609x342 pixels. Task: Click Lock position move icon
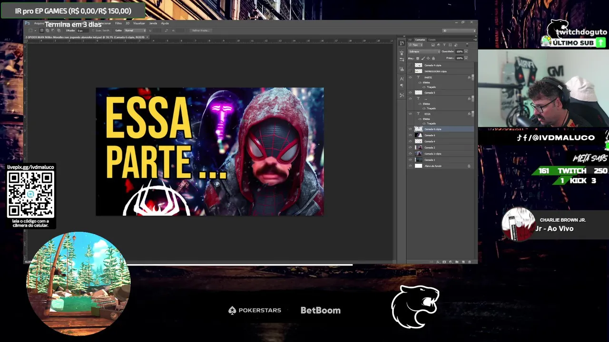pyautogui.click(x=428, y=58)
